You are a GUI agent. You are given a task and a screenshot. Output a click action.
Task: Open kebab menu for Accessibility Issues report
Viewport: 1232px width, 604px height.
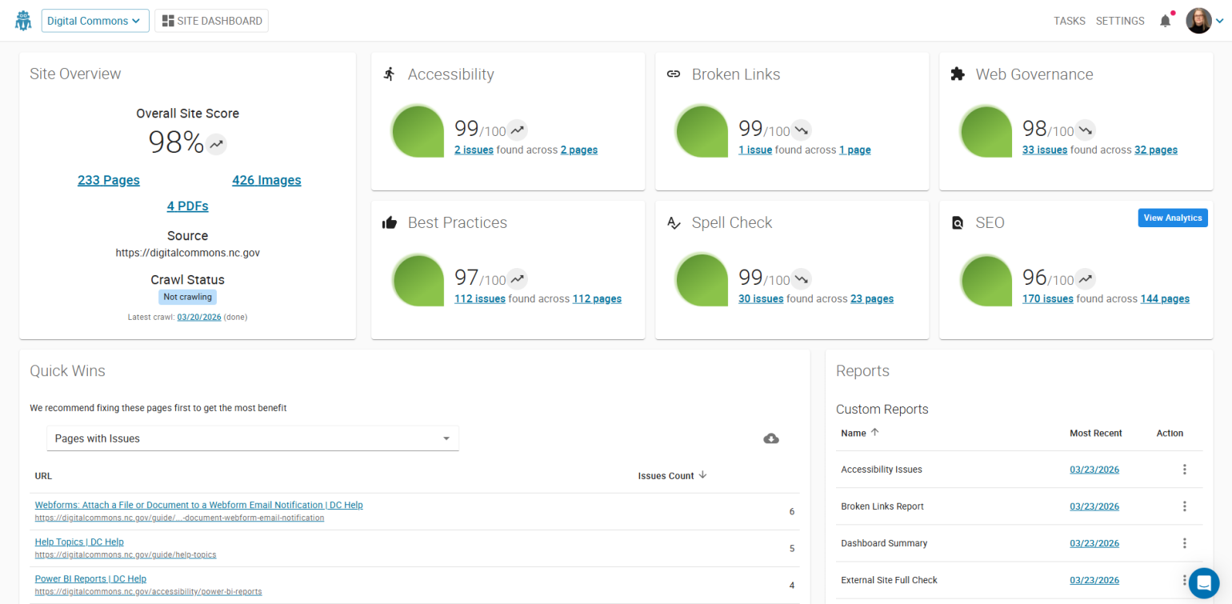click(x=1185, y=469)
